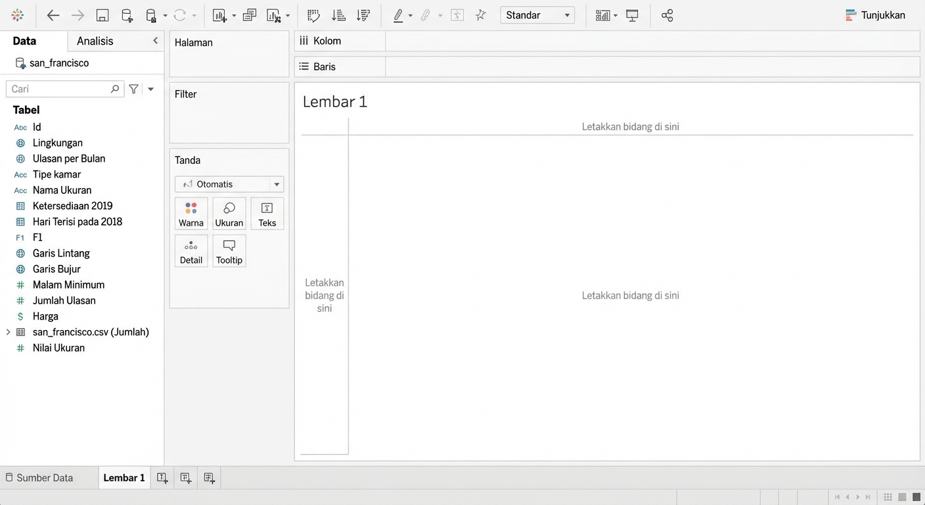Click the Share icon in toolbar
The width and height of the screenshot is (925, 505).
pos(667,16)
